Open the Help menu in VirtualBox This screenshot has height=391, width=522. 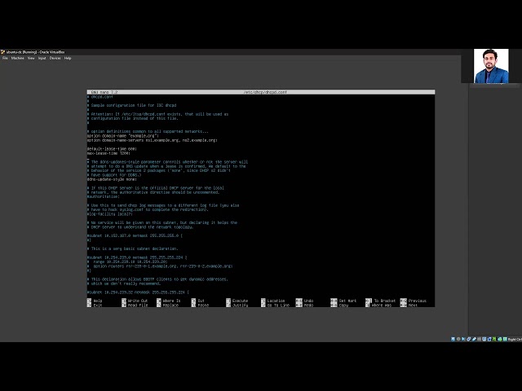click(x=68, y=58)
